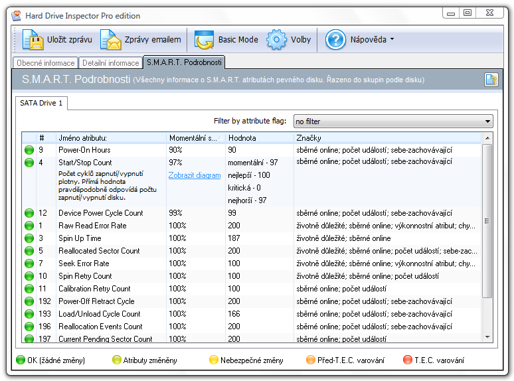514x381 pixels.
Task: Click the Basic Mode button label
Action: 238,40
